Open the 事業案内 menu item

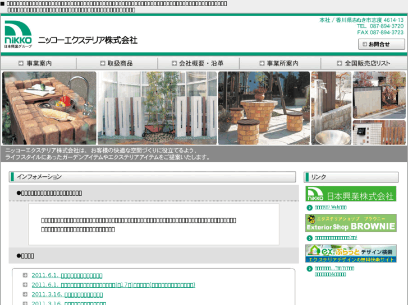(x=39, y=63)
